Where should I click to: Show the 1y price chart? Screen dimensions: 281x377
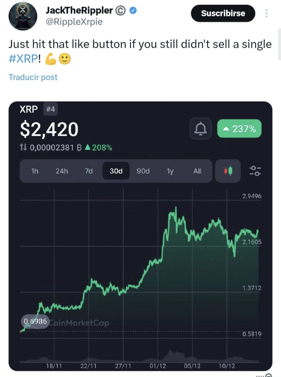170,171
